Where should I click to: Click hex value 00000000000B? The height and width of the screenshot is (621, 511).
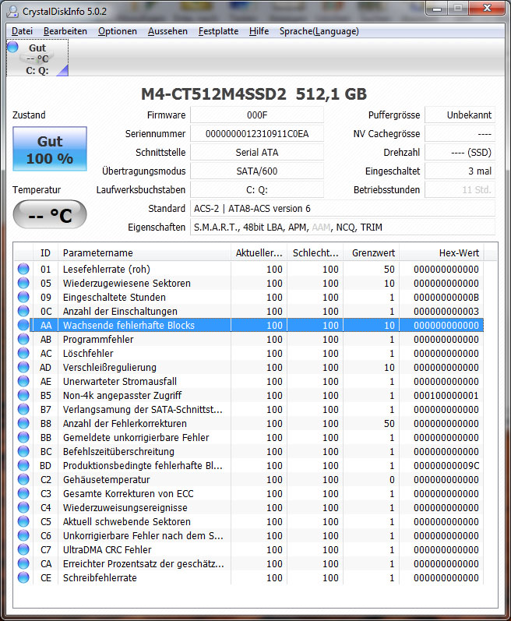446,297
